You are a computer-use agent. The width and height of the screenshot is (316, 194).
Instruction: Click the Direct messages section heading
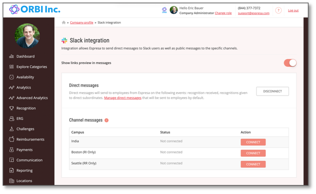84,85
